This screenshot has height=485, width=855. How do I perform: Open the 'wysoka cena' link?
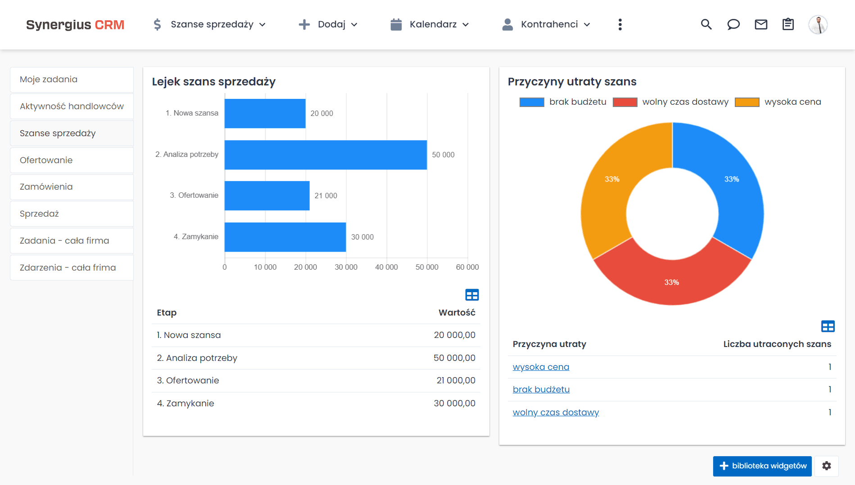click(541, 367)
